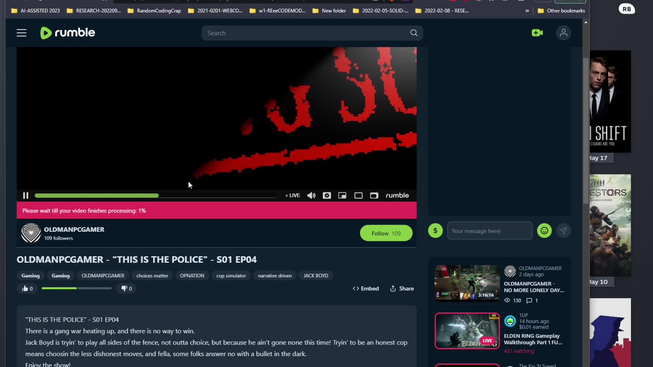653x367 pixels.
Task: Click the green upload video camera icon
Action: click(537, 33)
